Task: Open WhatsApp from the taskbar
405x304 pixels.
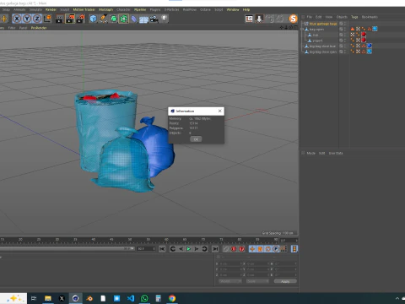Action: (144, 298)
